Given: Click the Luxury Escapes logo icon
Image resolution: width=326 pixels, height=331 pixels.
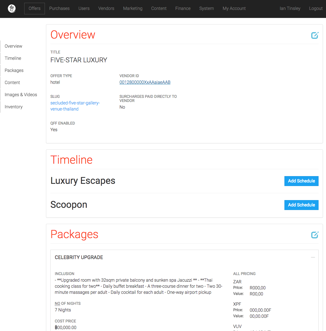Looking at the screenshot, I should (x=12, y=9).
